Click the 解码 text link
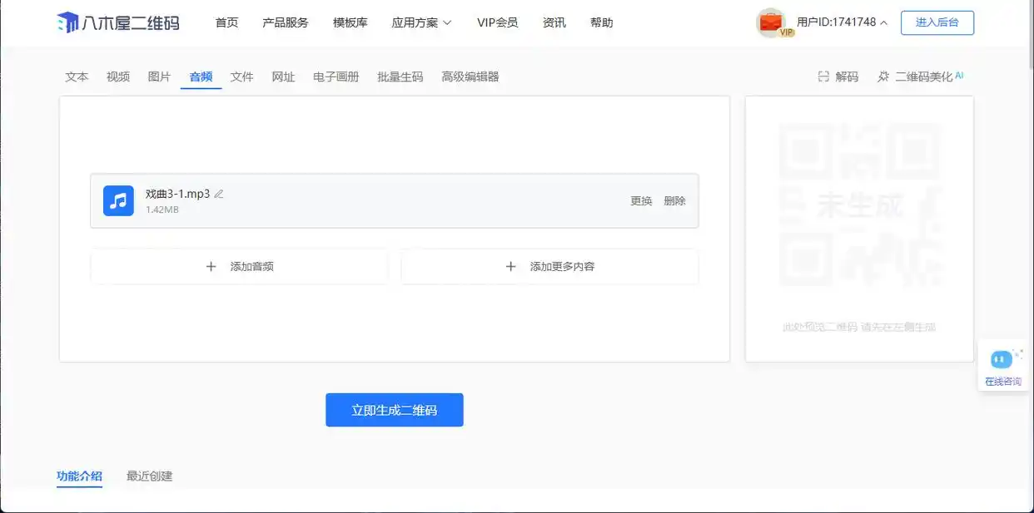1034x513 pixels. (x=847, y=76)
